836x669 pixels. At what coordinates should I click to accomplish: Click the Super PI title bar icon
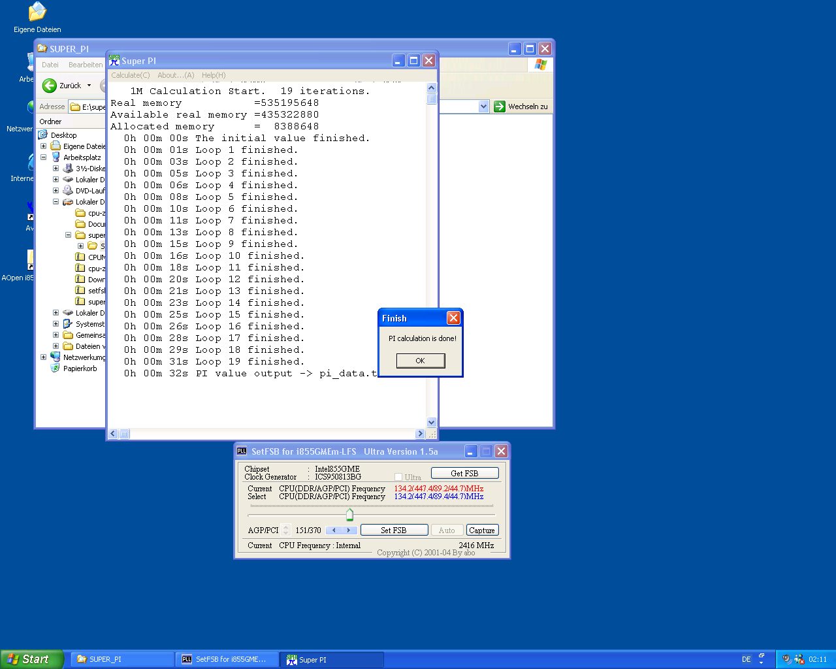coord(114,60)
